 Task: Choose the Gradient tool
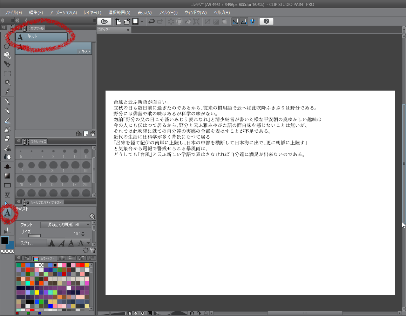pos(7,176)
